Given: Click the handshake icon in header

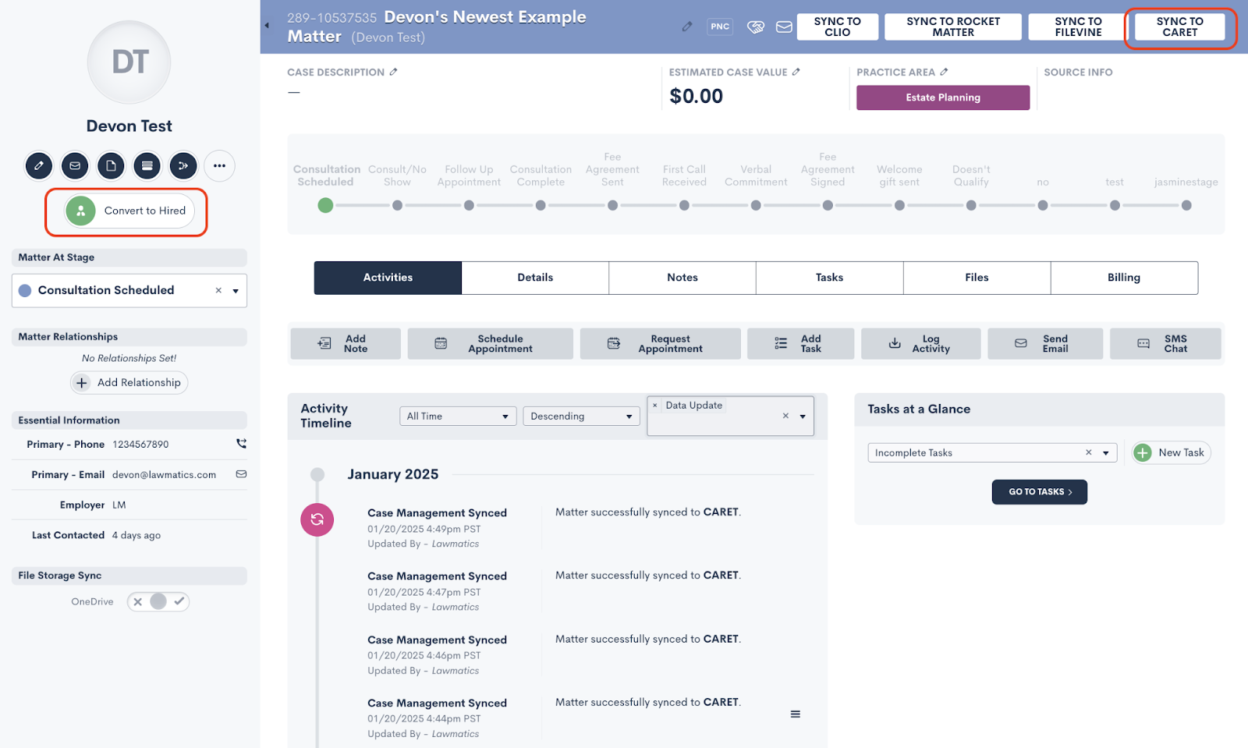Looking at the screenshot, I should click(x=755, y=27).
